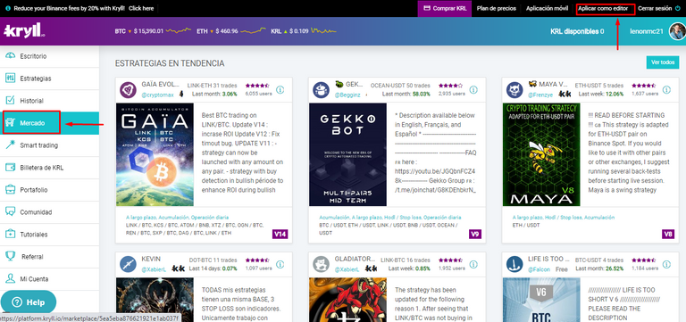
Task: Click the Historial checklist icon
Action: 10,101
